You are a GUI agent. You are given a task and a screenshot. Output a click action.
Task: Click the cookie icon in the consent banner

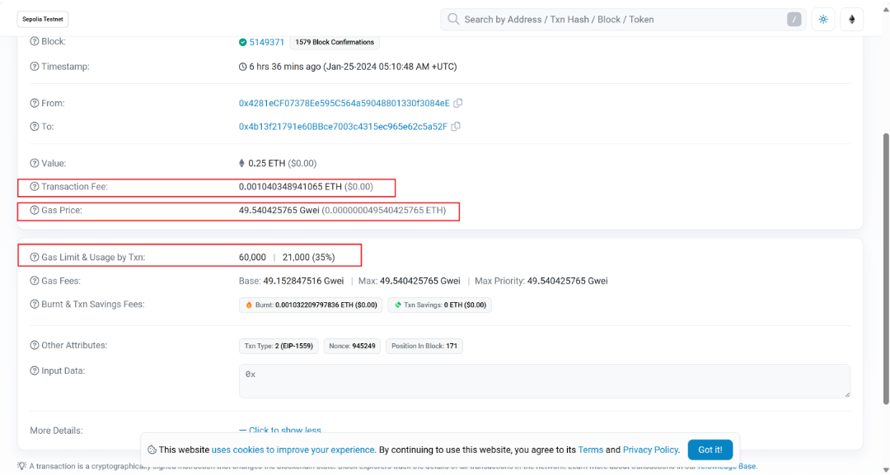tap(152, 449)
